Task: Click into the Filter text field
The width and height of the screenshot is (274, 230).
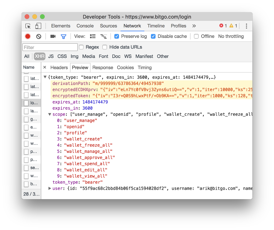Action: point(50,47)
